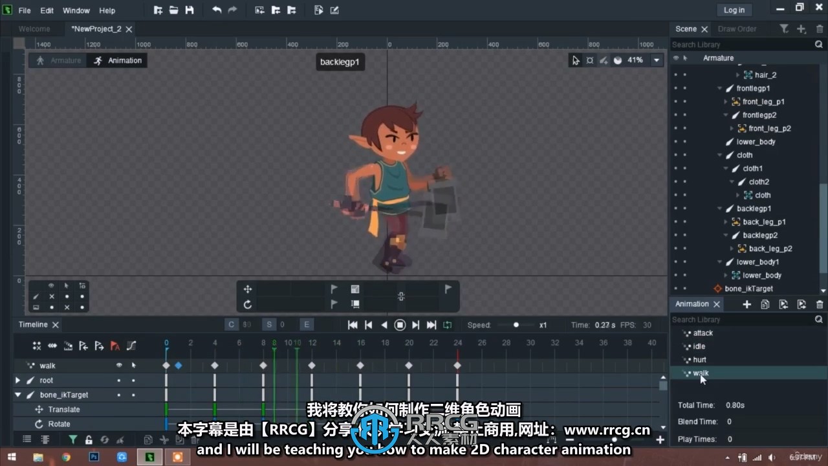Image resolution: width=828 pixels, height=466 pixels.
Task: Select the hurt animation
Action: tap(699, 360)
